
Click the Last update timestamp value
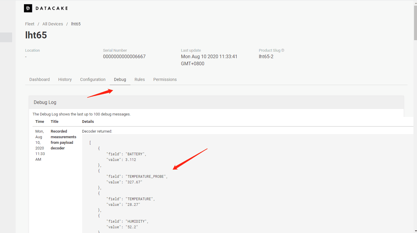tap(209, 60)
